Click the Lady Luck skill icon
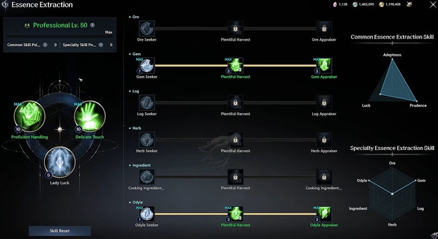This screenshot has height=239, width=438. 60,162
